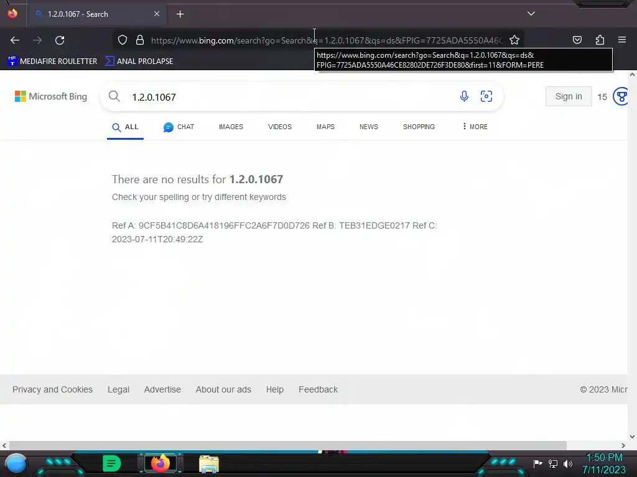Close the 1.2.0.1067 Search tab
Viewport: 637px width, 477px height.
[156, 14]
